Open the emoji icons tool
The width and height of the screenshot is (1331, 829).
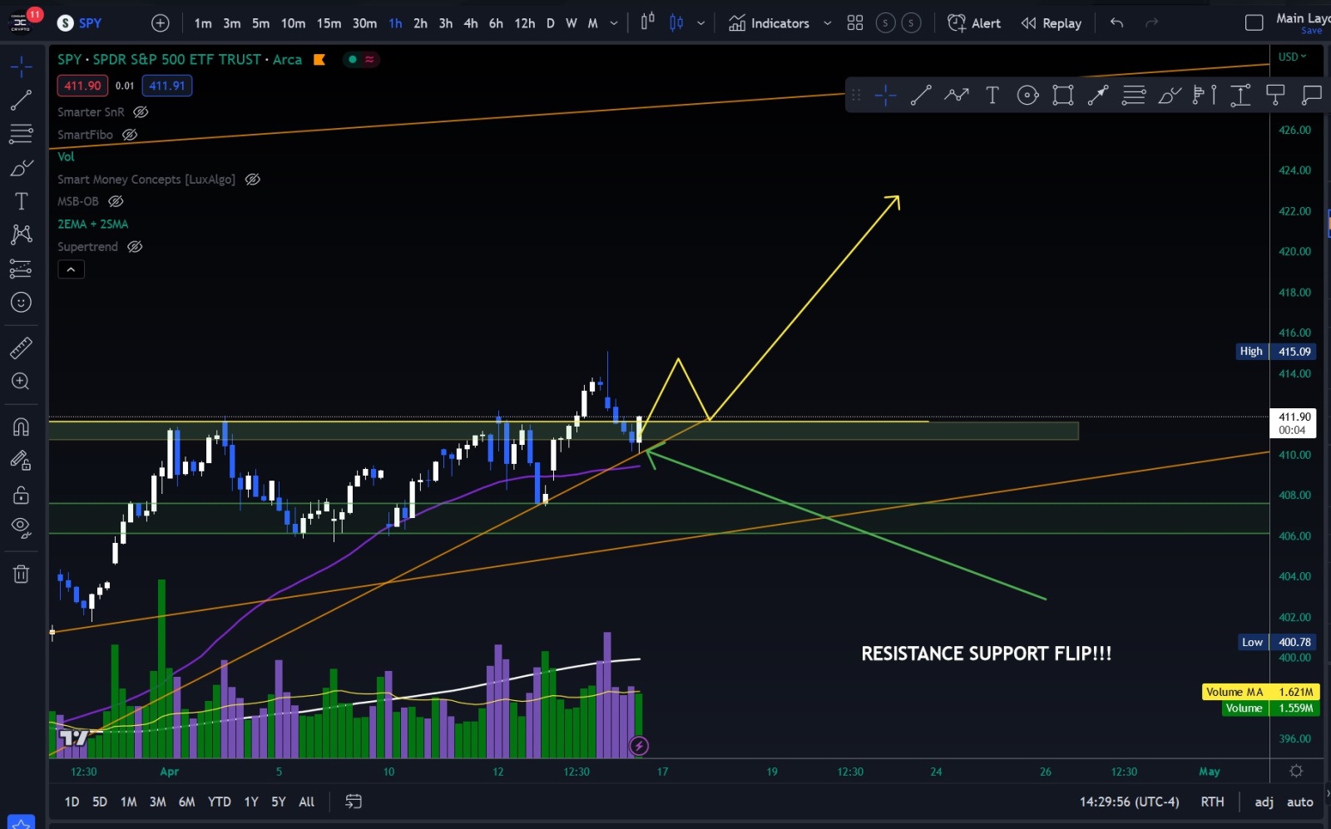coord(21,303)
